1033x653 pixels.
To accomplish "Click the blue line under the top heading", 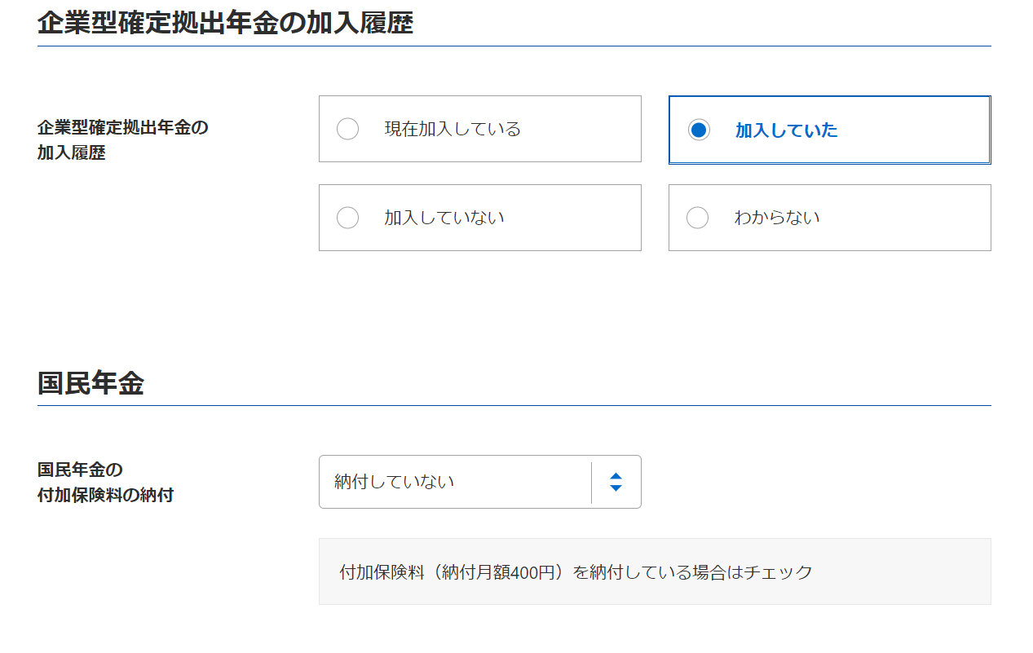I will (514, 46).
